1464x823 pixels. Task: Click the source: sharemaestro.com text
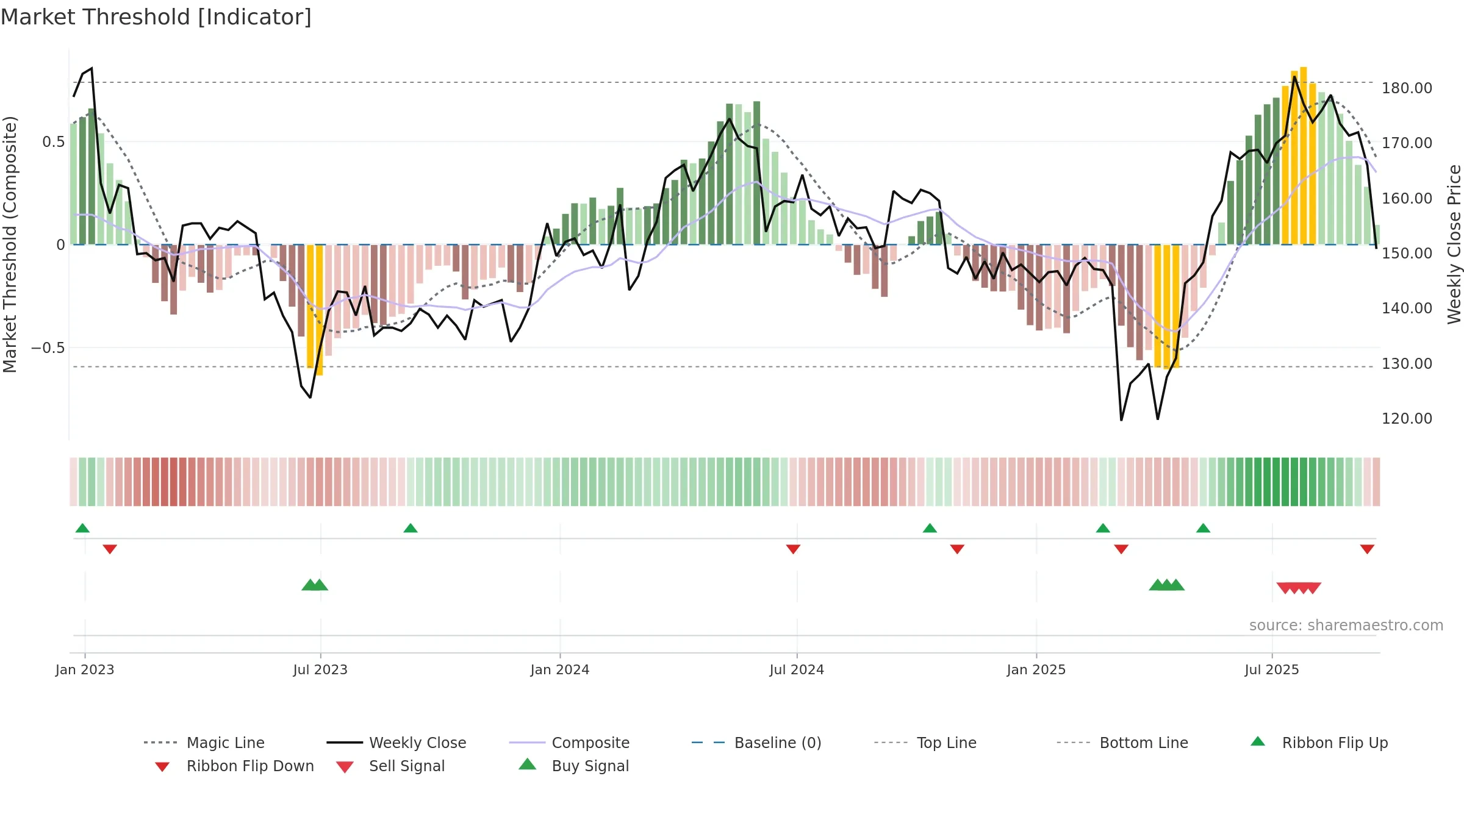tap(1346, 625)
